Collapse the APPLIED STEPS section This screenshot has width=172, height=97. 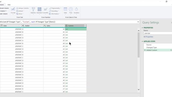[142, 41]
